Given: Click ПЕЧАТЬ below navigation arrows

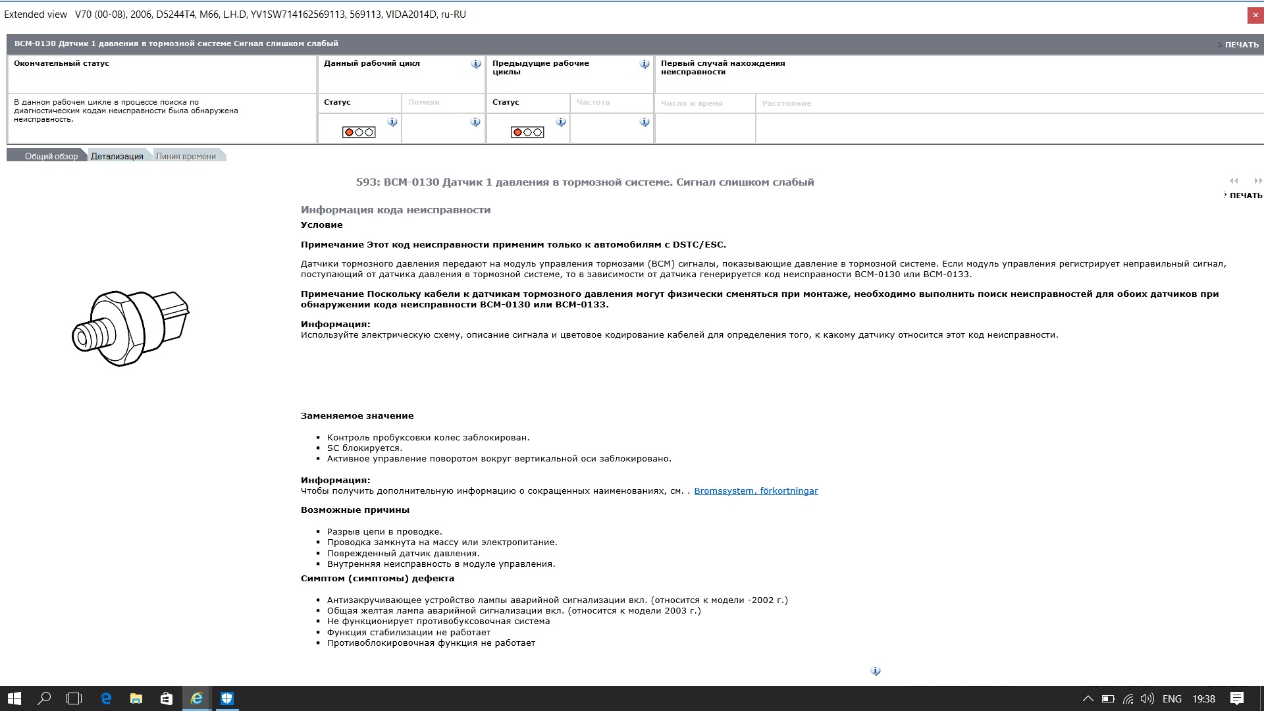Looking at the screenshot, I should pos(1243,196).
